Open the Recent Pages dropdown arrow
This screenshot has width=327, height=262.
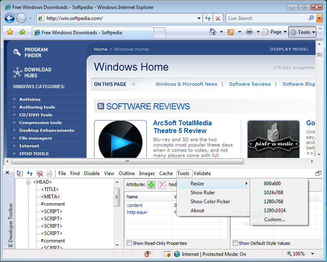31,18
